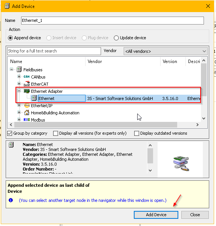Click the full text search field
Viewport: 216px width, 226px height.
click(x=54, y=51)
